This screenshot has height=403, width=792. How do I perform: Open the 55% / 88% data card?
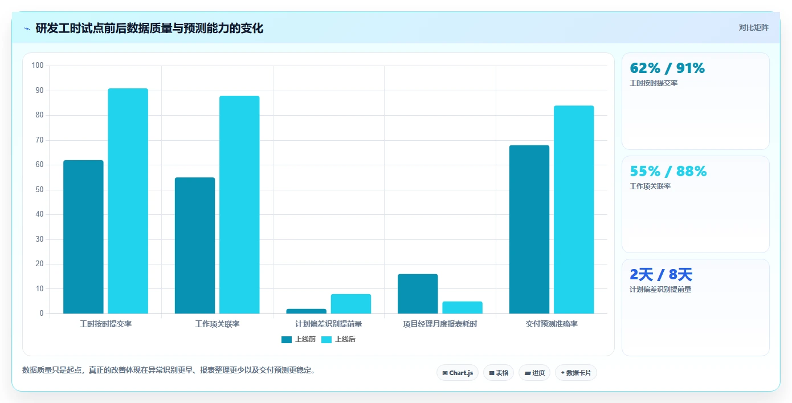click(x=696, y=205)
